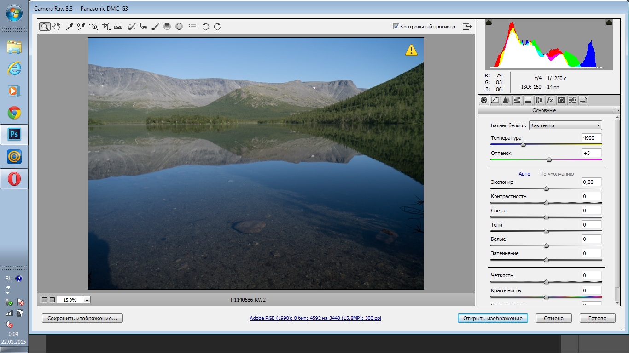This screenshot has height=353, width=629.
Task: Click the Открыть изображение button
Action: [492, 318]
